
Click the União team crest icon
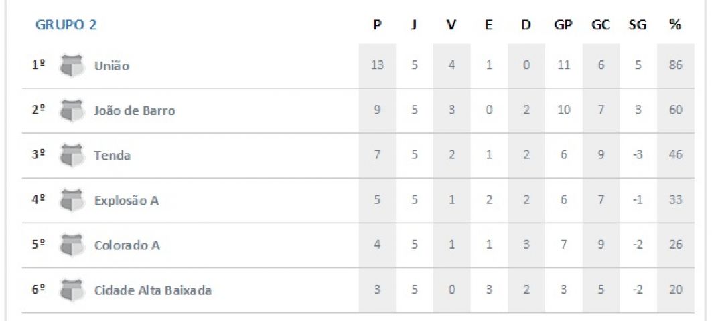pyautogui.click(x=72, y=66)
